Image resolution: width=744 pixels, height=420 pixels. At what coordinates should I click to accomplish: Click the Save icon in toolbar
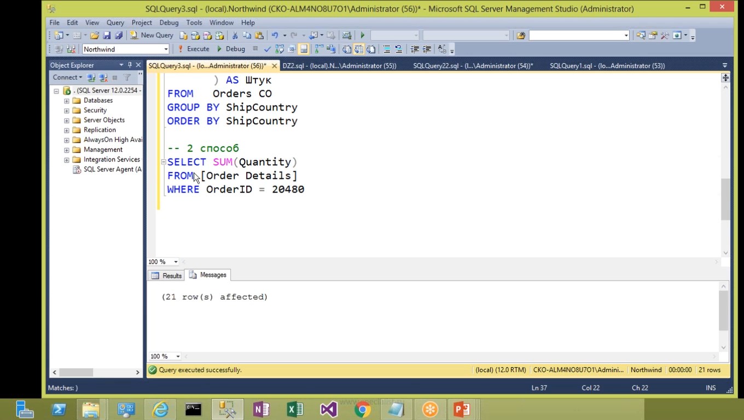tap(107, 36)
